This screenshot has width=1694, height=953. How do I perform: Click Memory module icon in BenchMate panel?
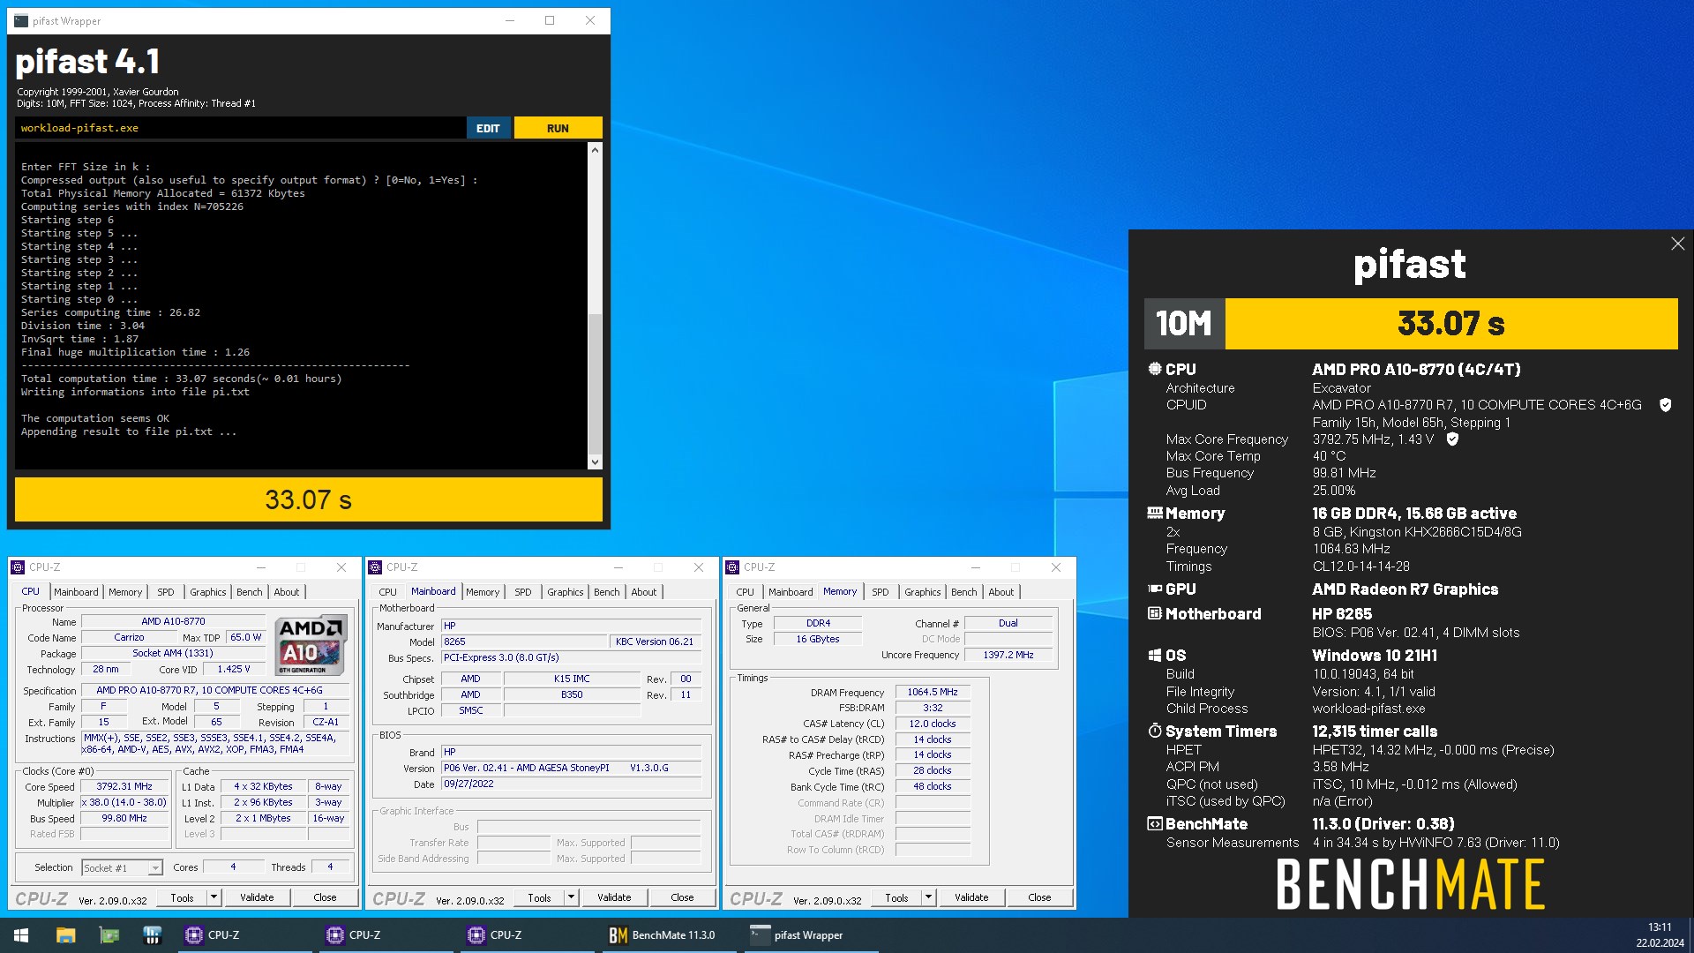tap(1154, 513)
